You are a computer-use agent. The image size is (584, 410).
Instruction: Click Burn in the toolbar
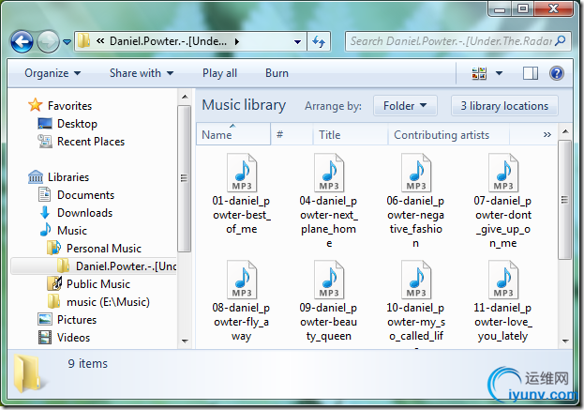coord(277,73)
